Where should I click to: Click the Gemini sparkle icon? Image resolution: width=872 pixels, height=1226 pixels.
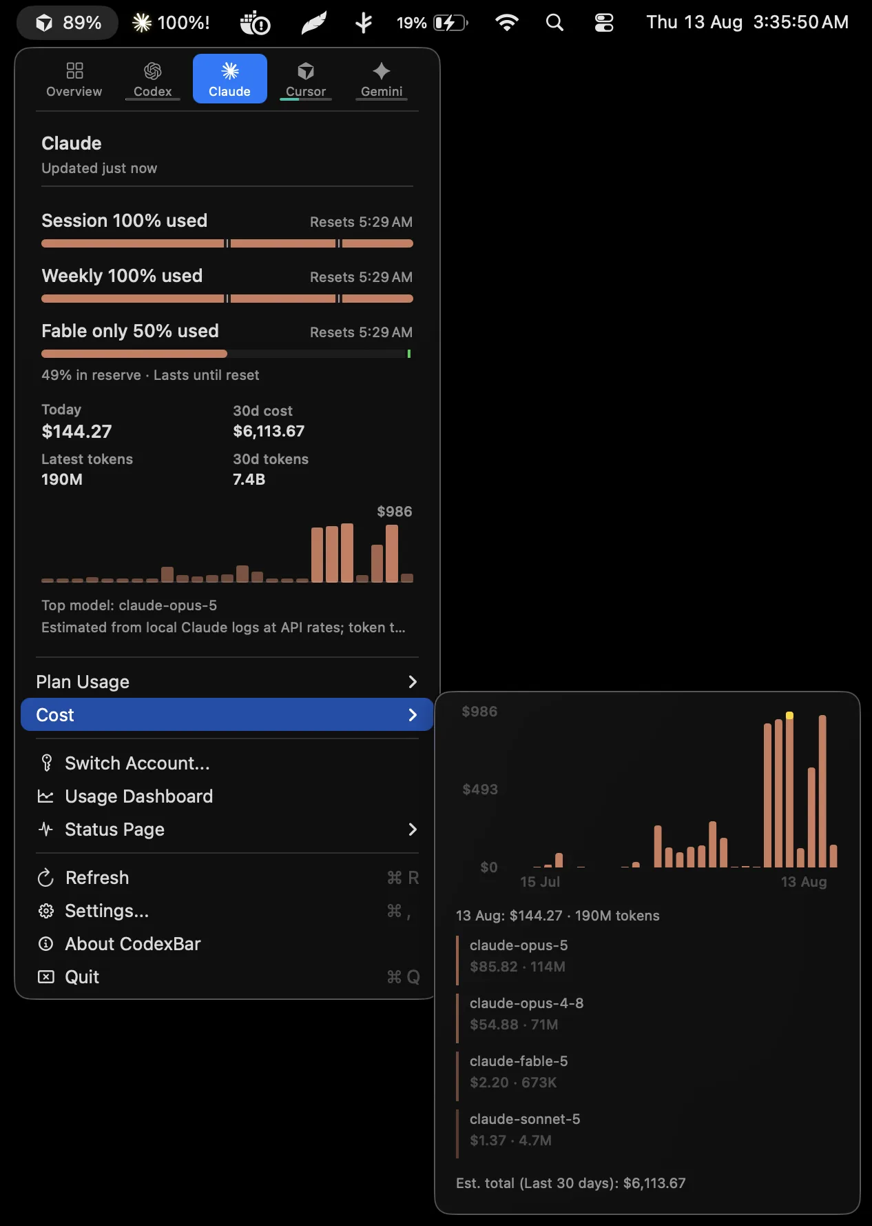tap(382, 71)
